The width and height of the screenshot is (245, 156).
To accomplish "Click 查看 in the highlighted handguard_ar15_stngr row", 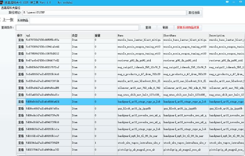I will click(x=21, y=102).
